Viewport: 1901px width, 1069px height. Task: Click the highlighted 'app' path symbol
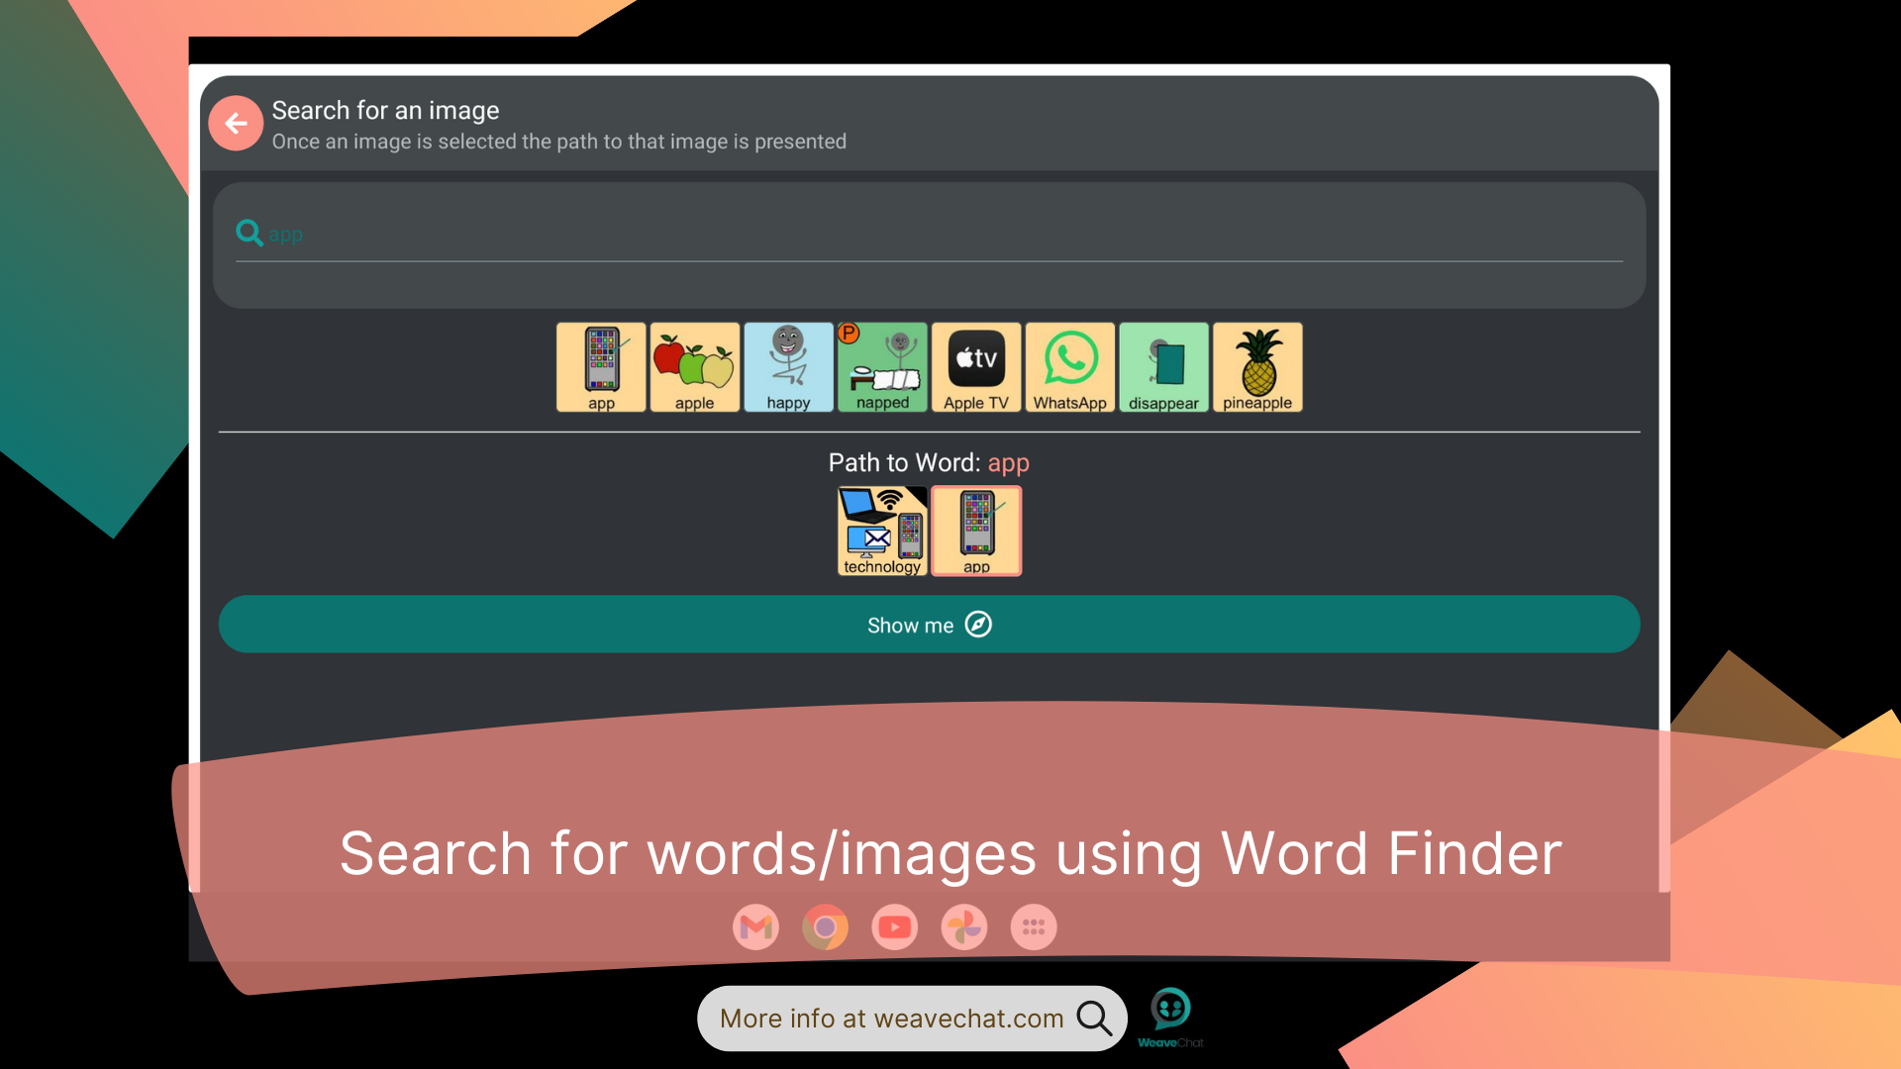[x=976, y=531]
